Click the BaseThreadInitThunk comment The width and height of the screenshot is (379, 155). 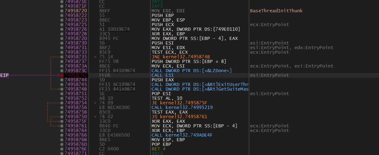[x=276, y=11]
